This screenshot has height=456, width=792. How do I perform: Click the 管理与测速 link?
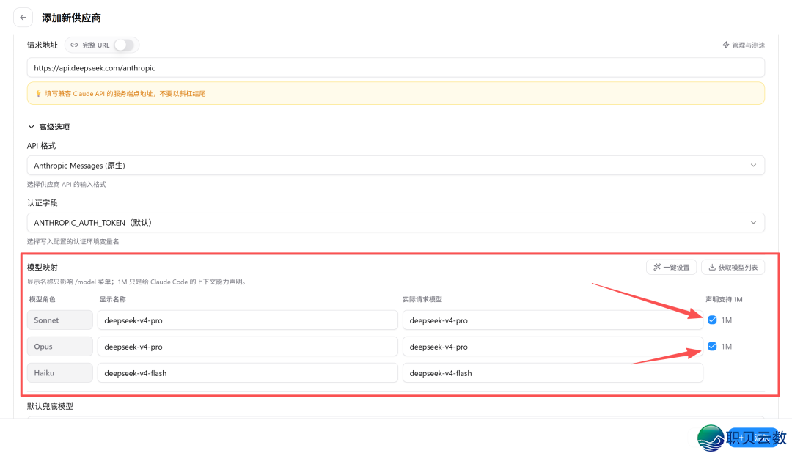tap(744, 45)
